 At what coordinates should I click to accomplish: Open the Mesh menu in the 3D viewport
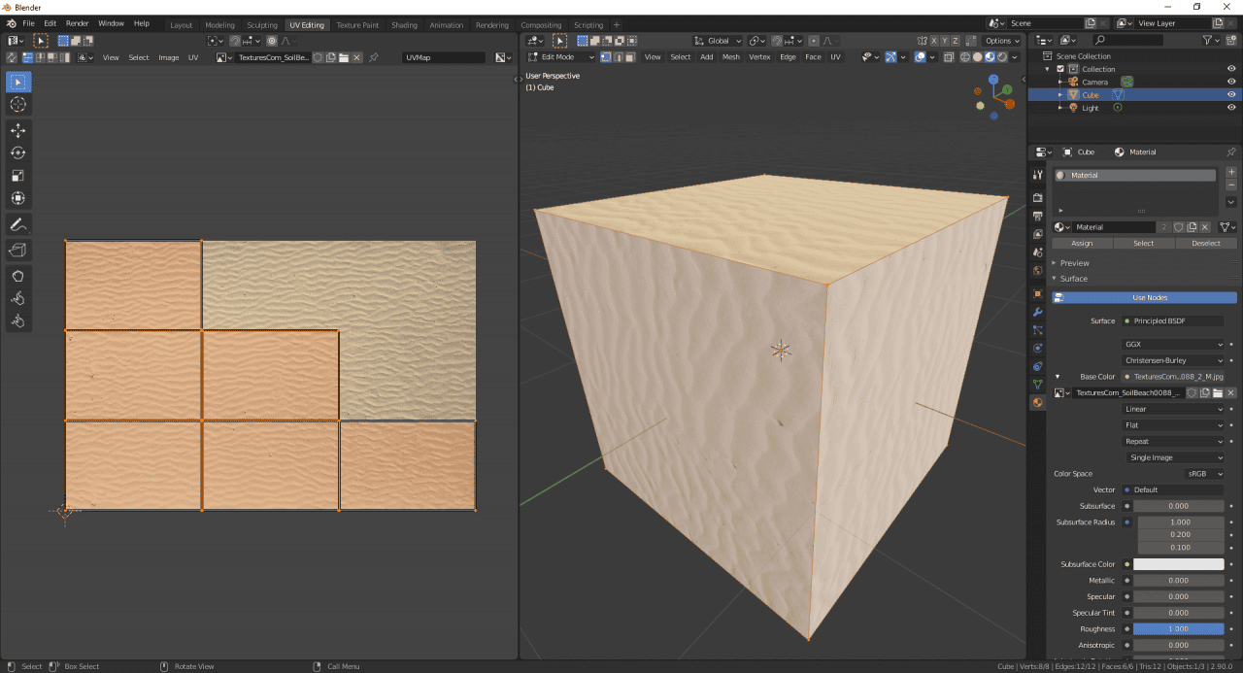click(730, 56)
